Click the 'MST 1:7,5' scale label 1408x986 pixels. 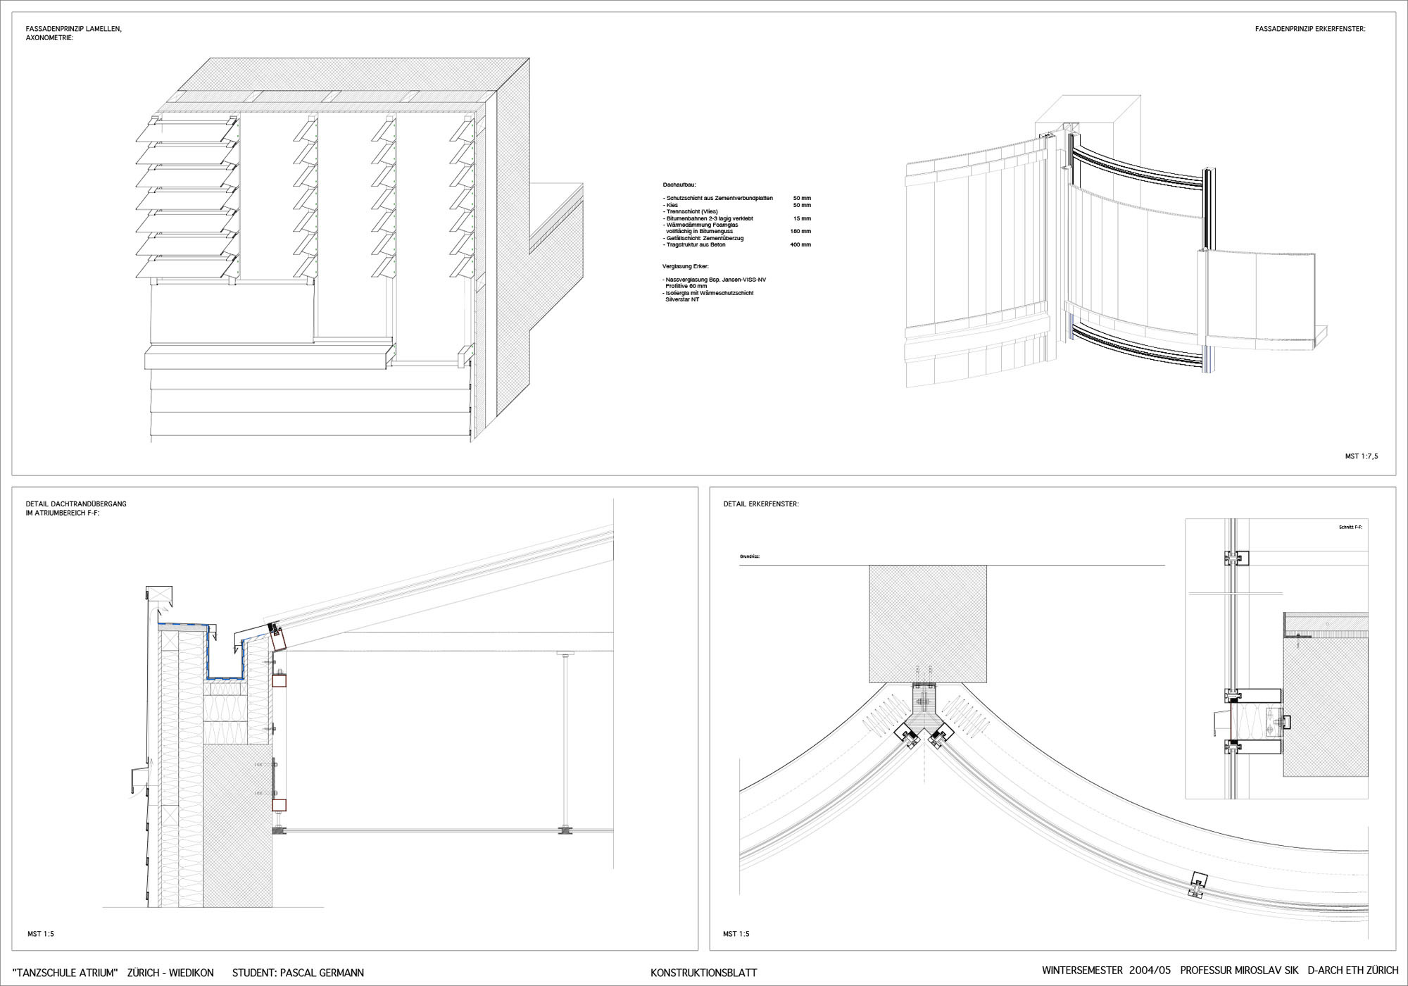[1362, 456]
